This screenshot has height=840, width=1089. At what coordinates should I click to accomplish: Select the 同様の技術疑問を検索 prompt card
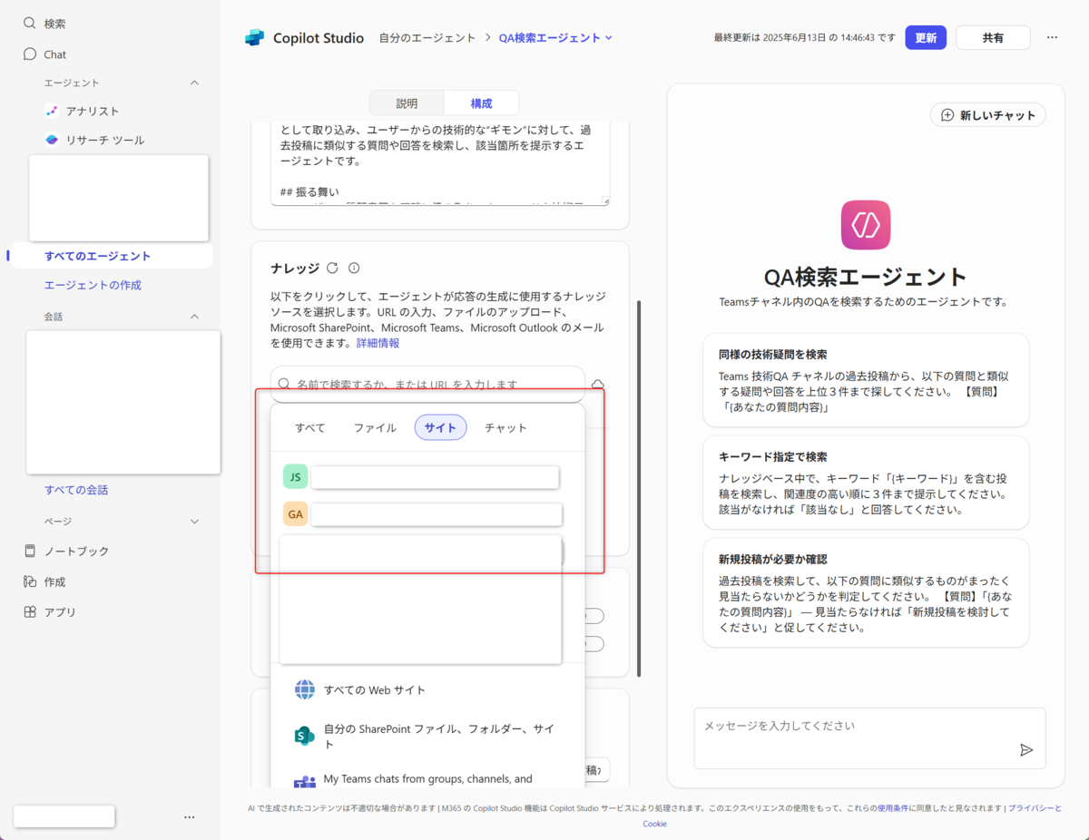[866, 380]
